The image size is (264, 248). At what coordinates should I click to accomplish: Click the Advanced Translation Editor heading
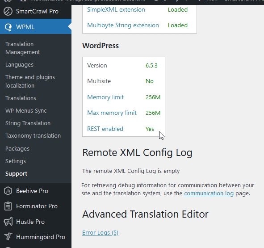(145, 214)
